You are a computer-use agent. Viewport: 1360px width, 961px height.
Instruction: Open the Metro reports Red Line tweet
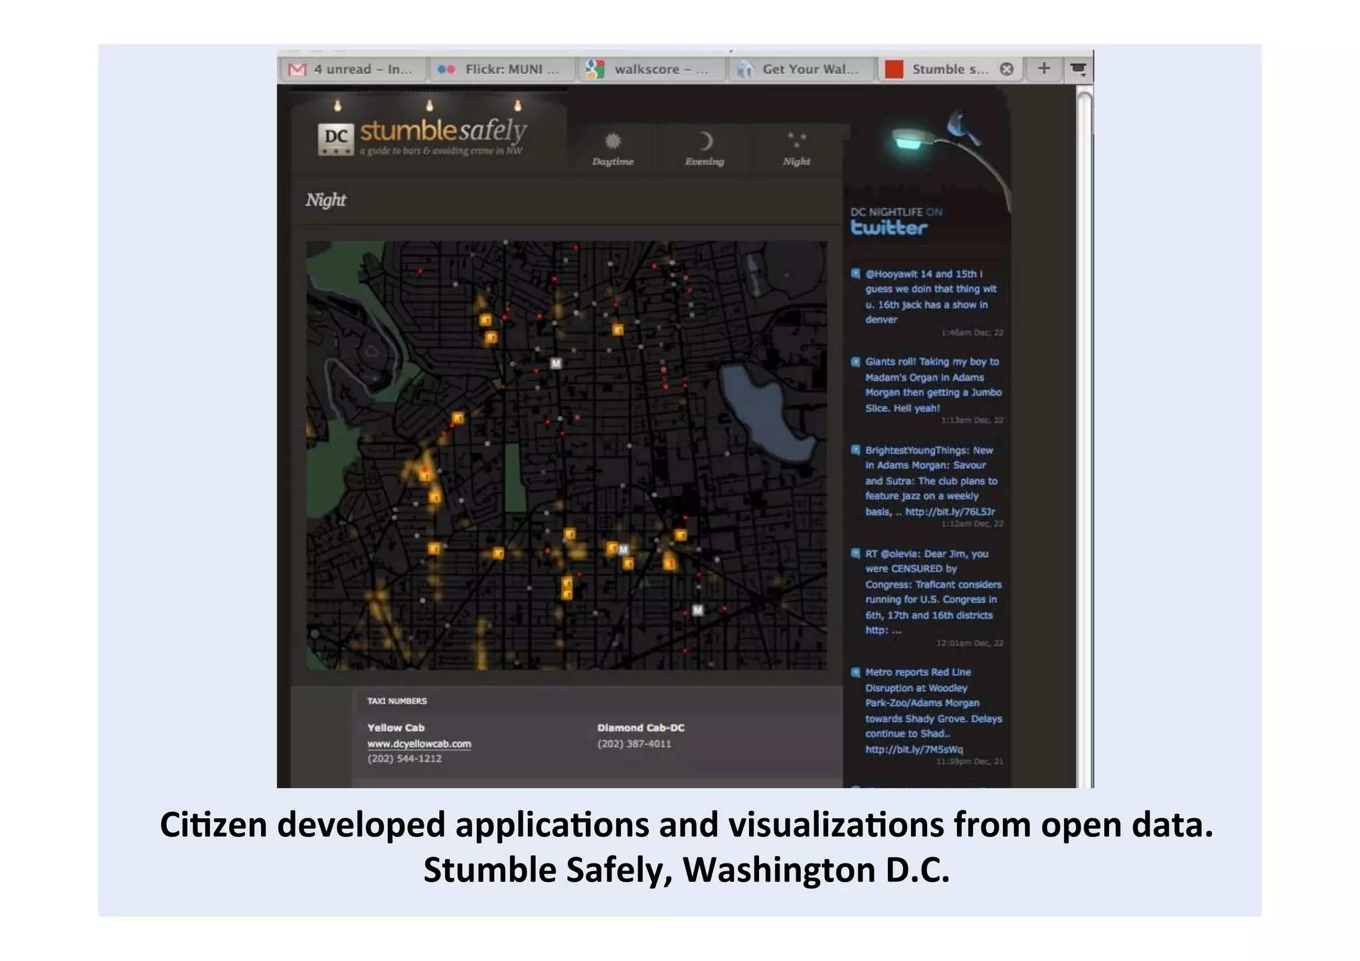click(x=932, y=711)
